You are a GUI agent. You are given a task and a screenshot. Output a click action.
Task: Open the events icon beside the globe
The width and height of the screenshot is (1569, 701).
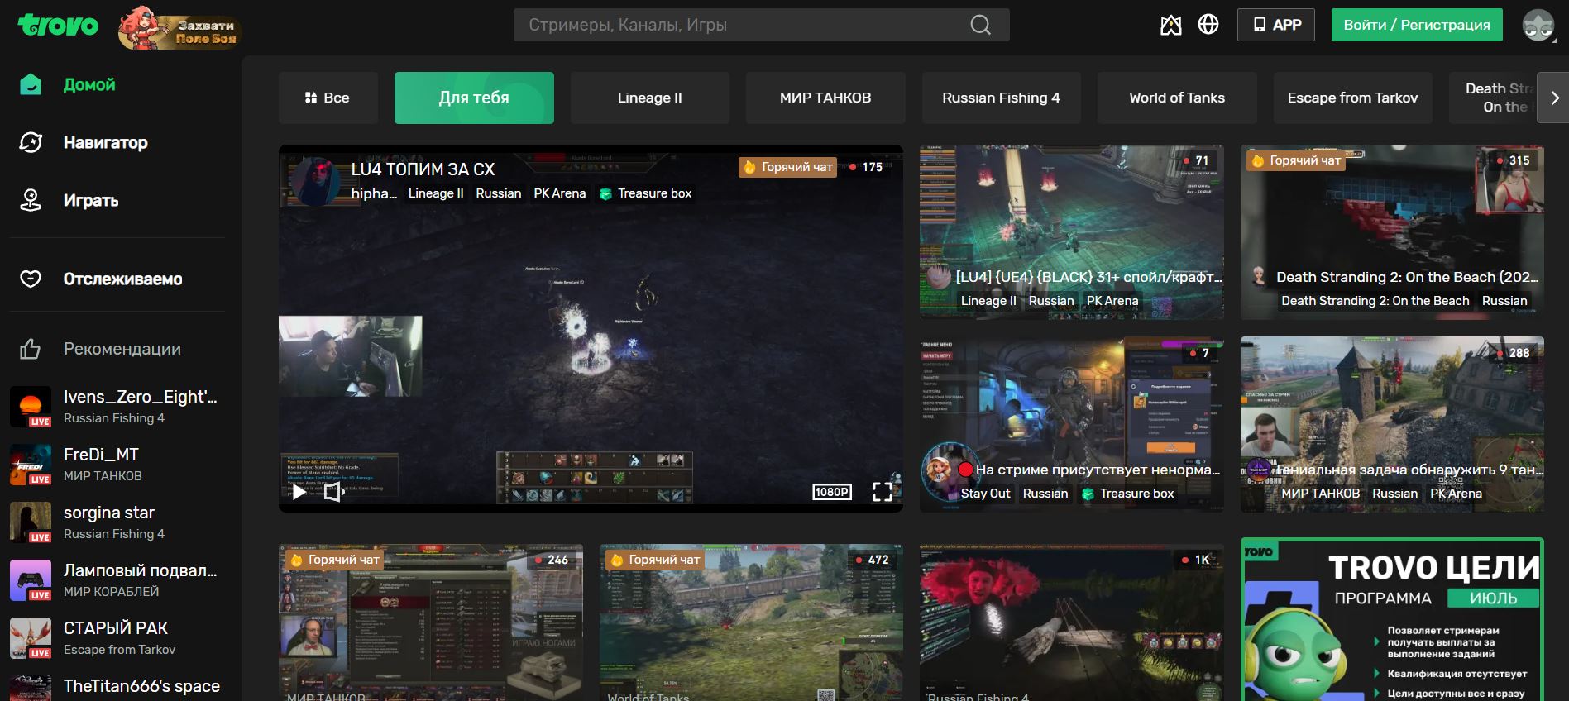point(1170,26)
